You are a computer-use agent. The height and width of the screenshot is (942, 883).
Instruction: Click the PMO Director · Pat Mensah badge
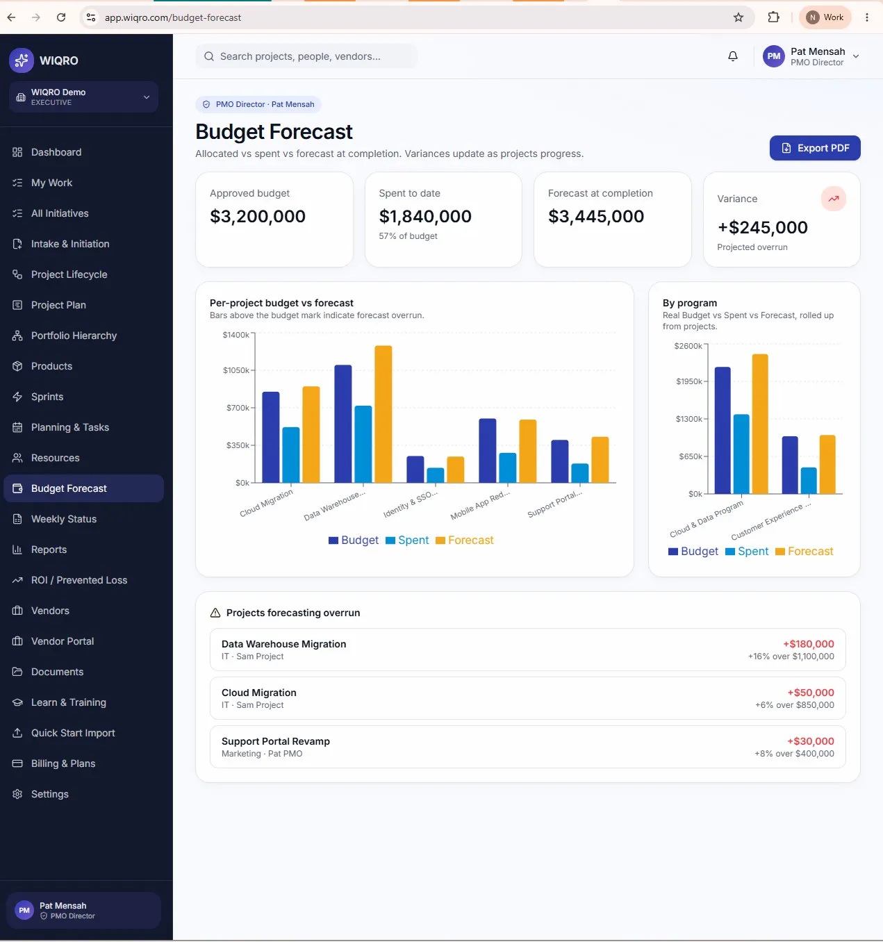pyautogui.click(x=258, y=104)
